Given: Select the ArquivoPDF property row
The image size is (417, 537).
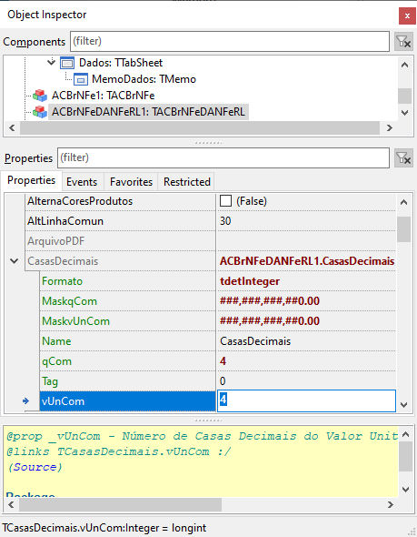Looking at the screenshot, I should 211,241.
